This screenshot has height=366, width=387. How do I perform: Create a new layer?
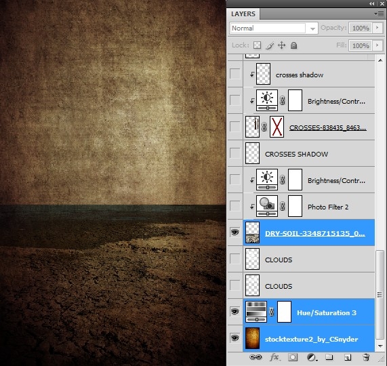coord(348,357)
